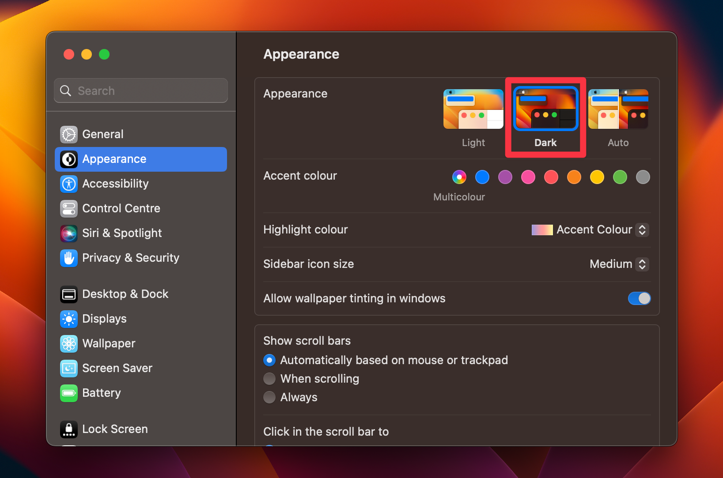Select the When scrolling radio button
723x478 pixels.
click(x=269, y=378)
